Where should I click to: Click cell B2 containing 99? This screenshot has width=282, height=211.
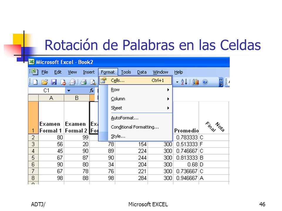(77, 137)
